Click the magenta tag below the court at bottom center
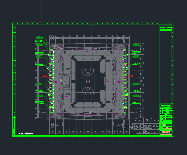The image size is (187, 155). point(87,111)
